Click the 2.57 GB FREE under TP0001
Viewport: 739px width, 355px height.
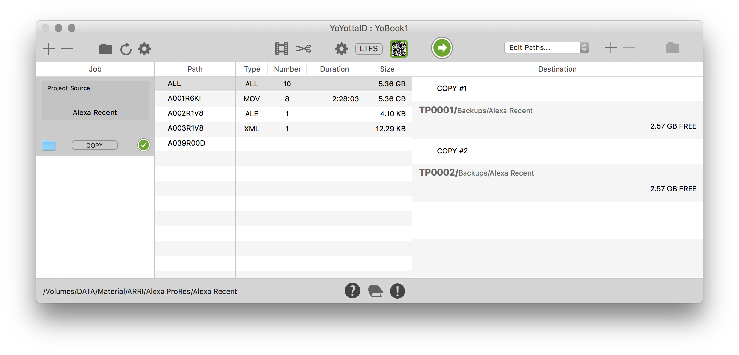coord(673,126)
